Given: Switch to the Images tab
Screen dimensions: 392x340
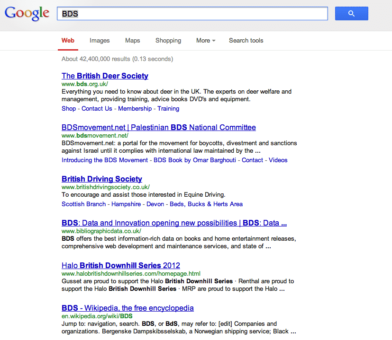Looking at the screenshot, I should pyautogui.click(x=100, y=40).
